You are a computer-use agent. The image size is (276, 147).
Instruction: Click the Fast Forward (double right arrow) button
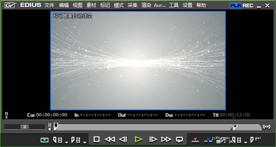click(x=166, y=139)
